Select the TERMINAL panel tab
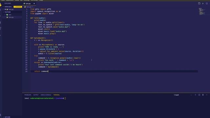 [56, 95]
